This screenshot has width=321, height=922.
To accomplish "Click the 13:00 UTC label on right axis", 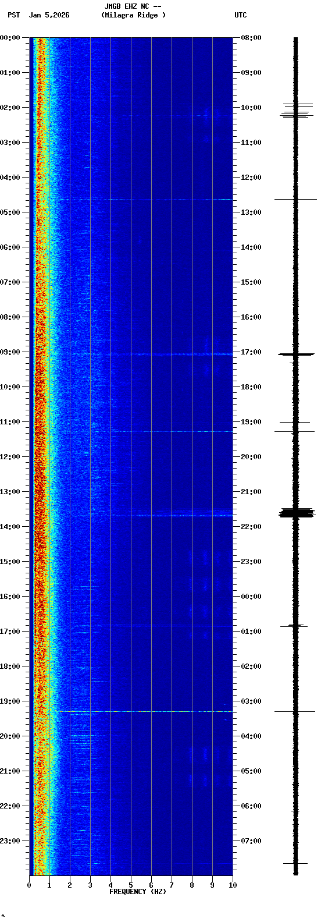I will tap(251, 212).
